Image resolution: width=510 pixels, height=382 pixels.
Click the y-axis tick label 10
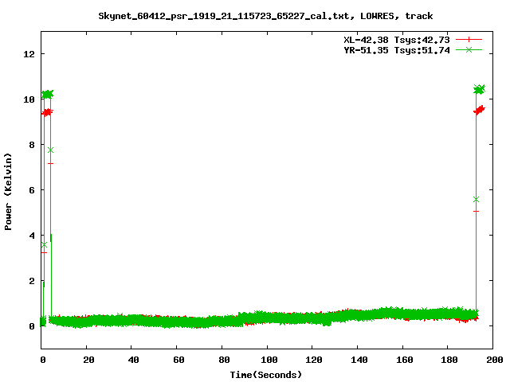click(x=29, y=99)
